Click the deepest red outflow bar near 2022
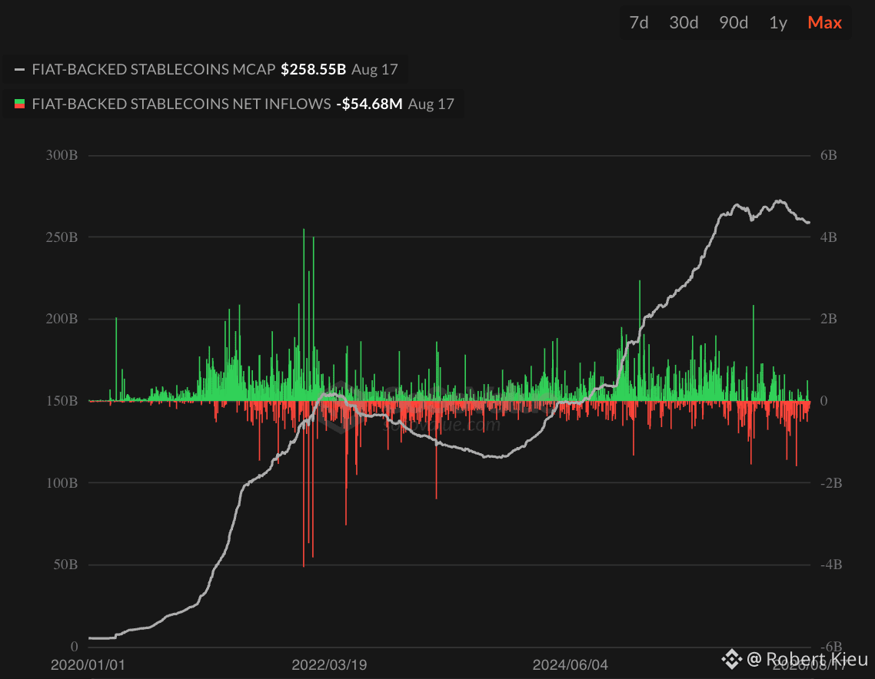Screen dimensions: 875x679 click(304, 484)
